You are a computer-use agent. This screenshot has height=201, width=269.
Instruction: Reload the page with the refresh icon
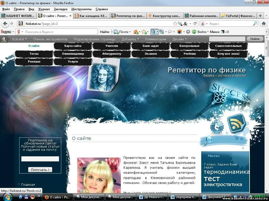coord(195,24)
